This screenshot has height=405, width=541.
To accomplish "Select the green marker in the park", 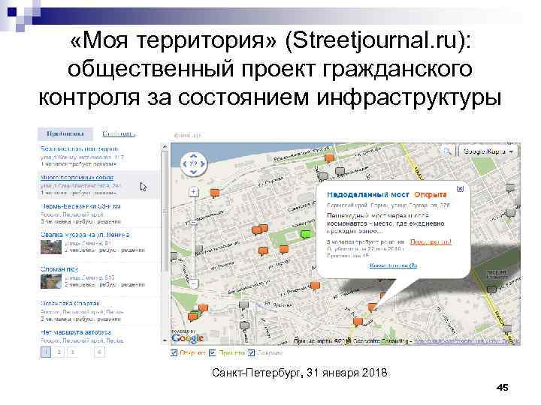I will [x=306, y=235].
